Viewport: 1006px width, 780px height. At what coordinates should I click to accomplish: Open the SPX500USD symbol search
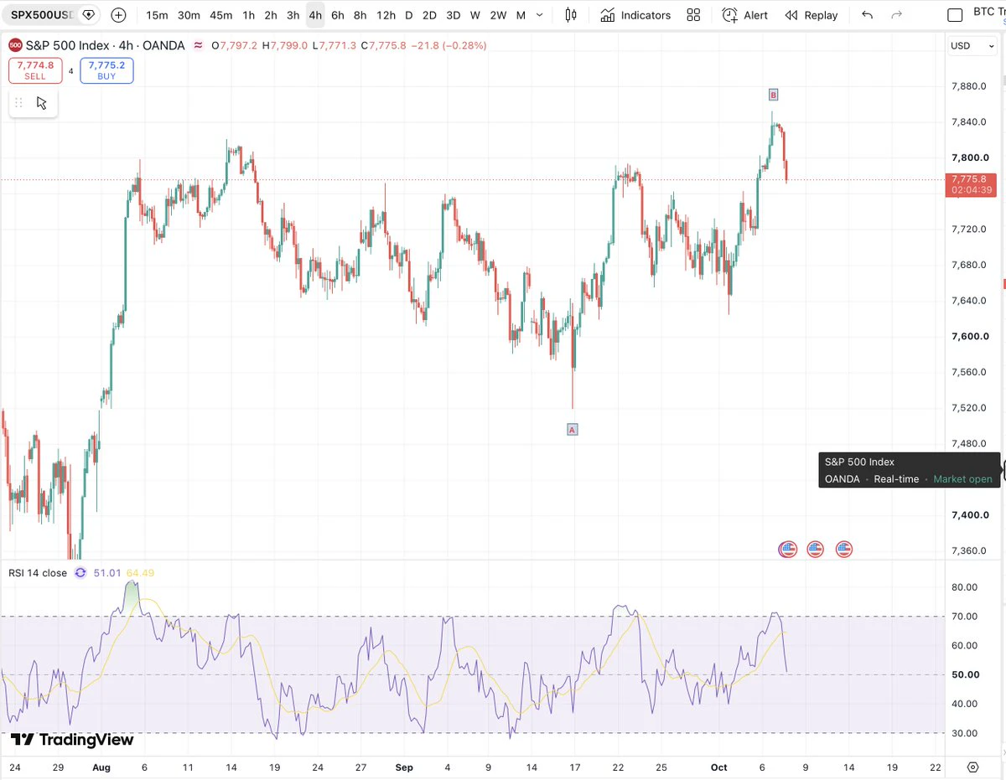point(42,15)
